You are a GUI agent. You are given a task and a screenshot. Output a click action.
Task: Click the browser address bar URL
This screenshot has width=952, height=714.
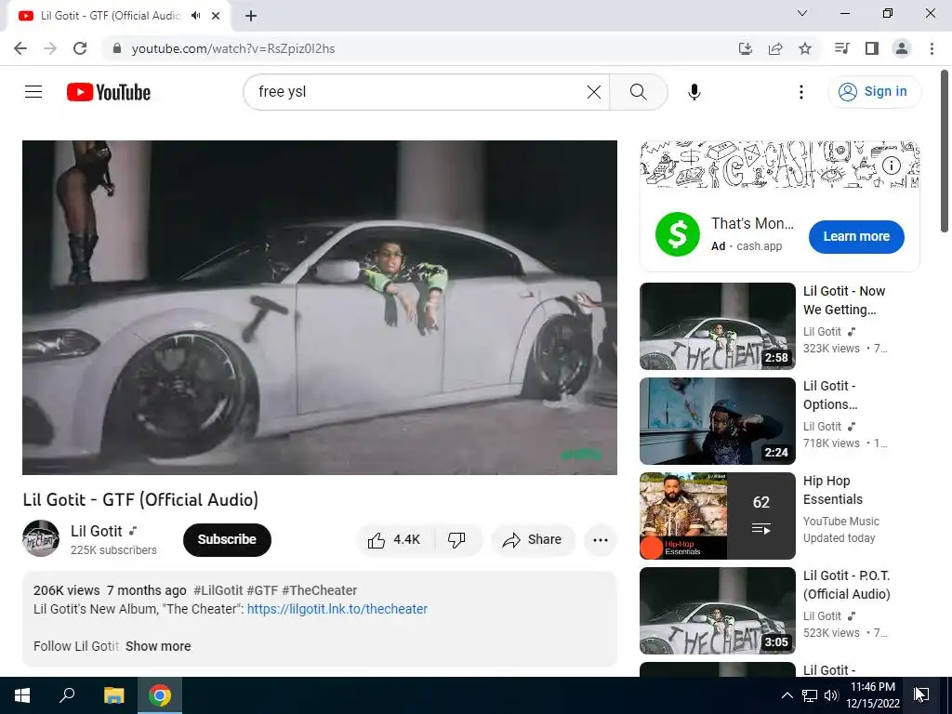click(233, 48)
